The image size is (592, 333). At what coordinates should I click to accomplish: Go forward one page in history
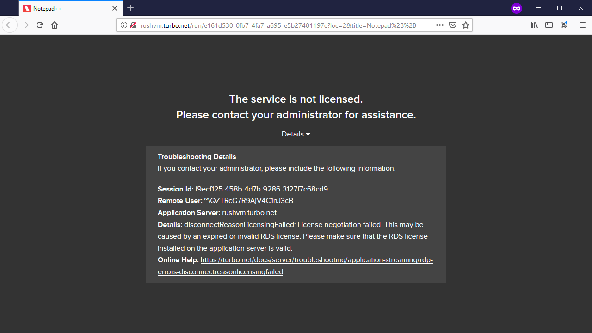pyautogui.click(x=25, y=25)
